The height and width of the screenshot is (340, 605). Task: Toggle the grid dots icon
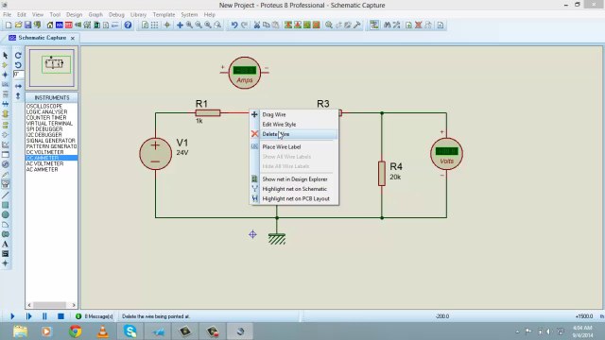[154, 25]
